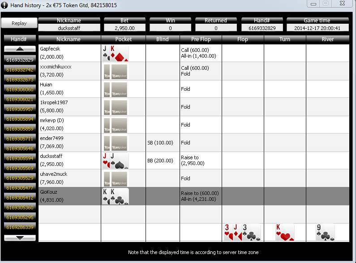Click the King of hearts turn card

[x=285, y=232]
